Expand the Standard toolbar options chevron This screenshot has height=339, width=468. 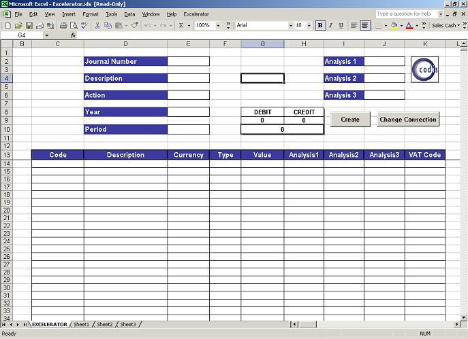pos(228,26)
